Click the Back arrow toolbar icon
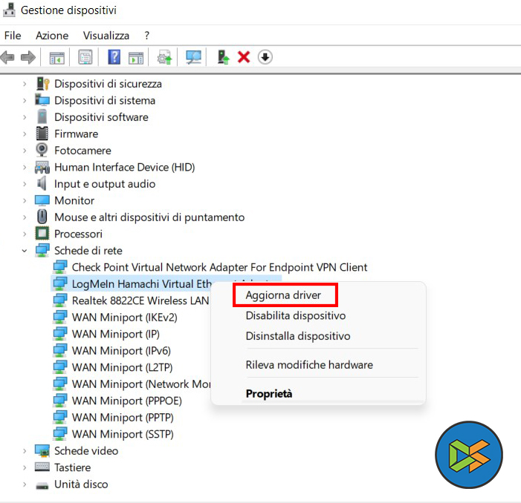521x503 pixels. (x=8, y=57)
